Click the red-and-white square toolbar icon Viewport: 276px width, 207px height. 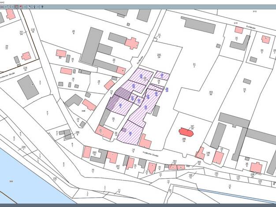pos(21,7)
